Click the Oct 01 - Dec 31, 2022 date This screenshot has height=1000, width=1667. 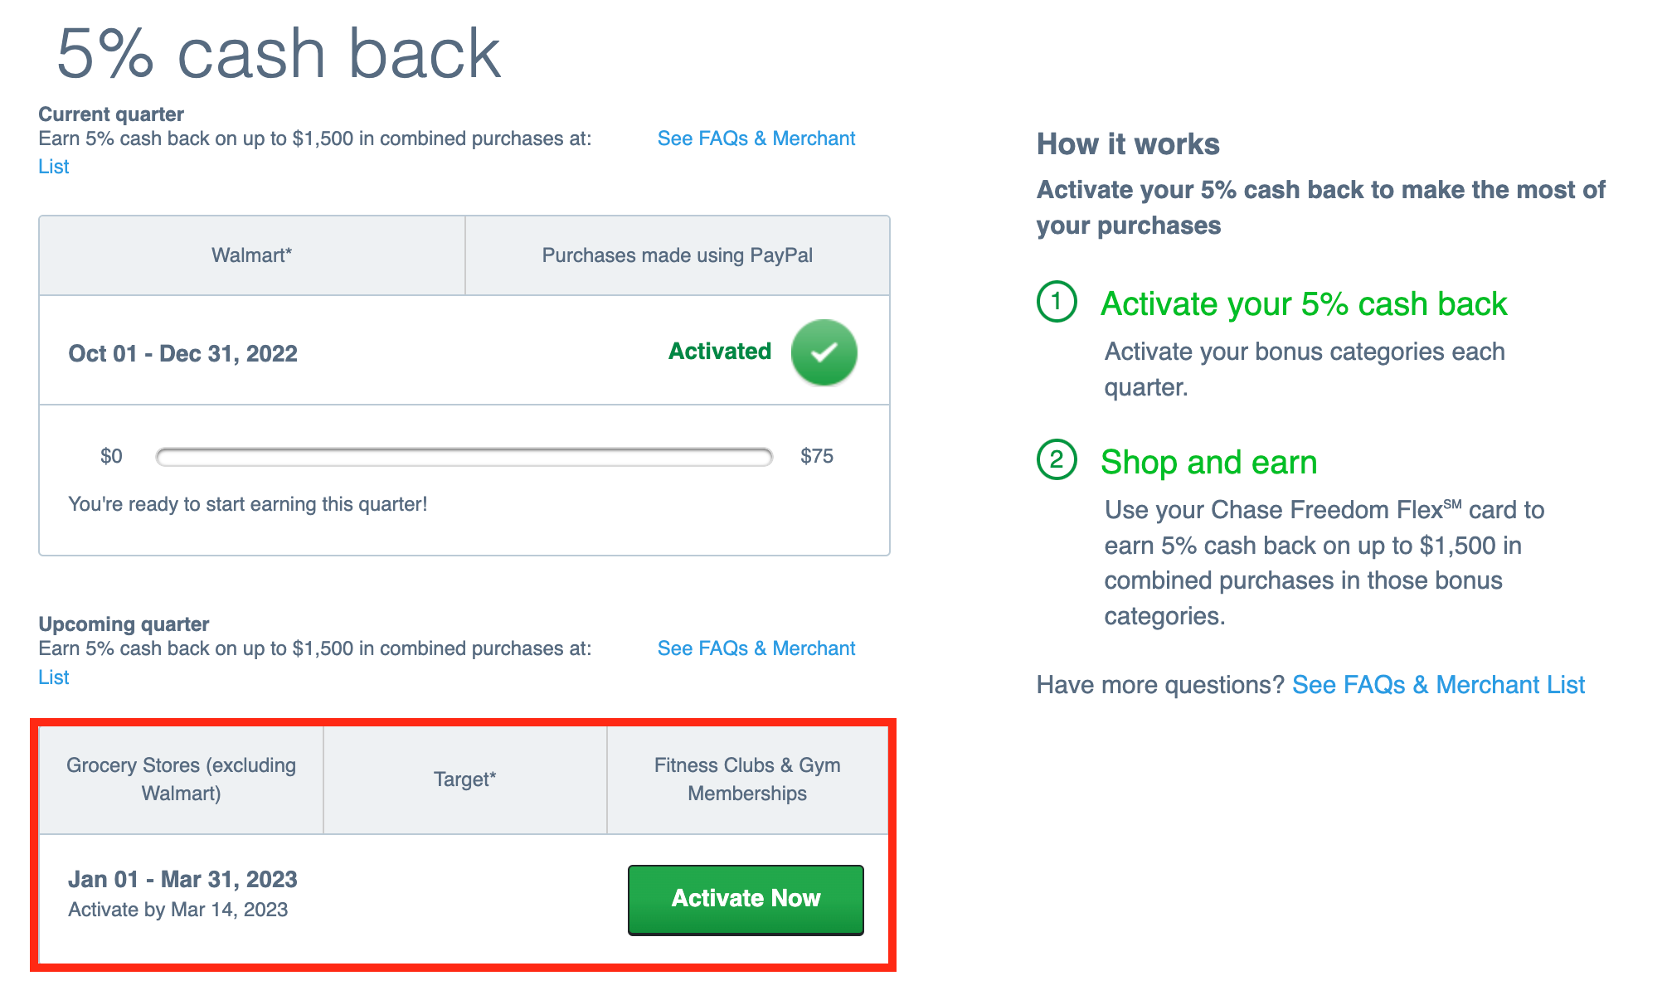point(182,354)
